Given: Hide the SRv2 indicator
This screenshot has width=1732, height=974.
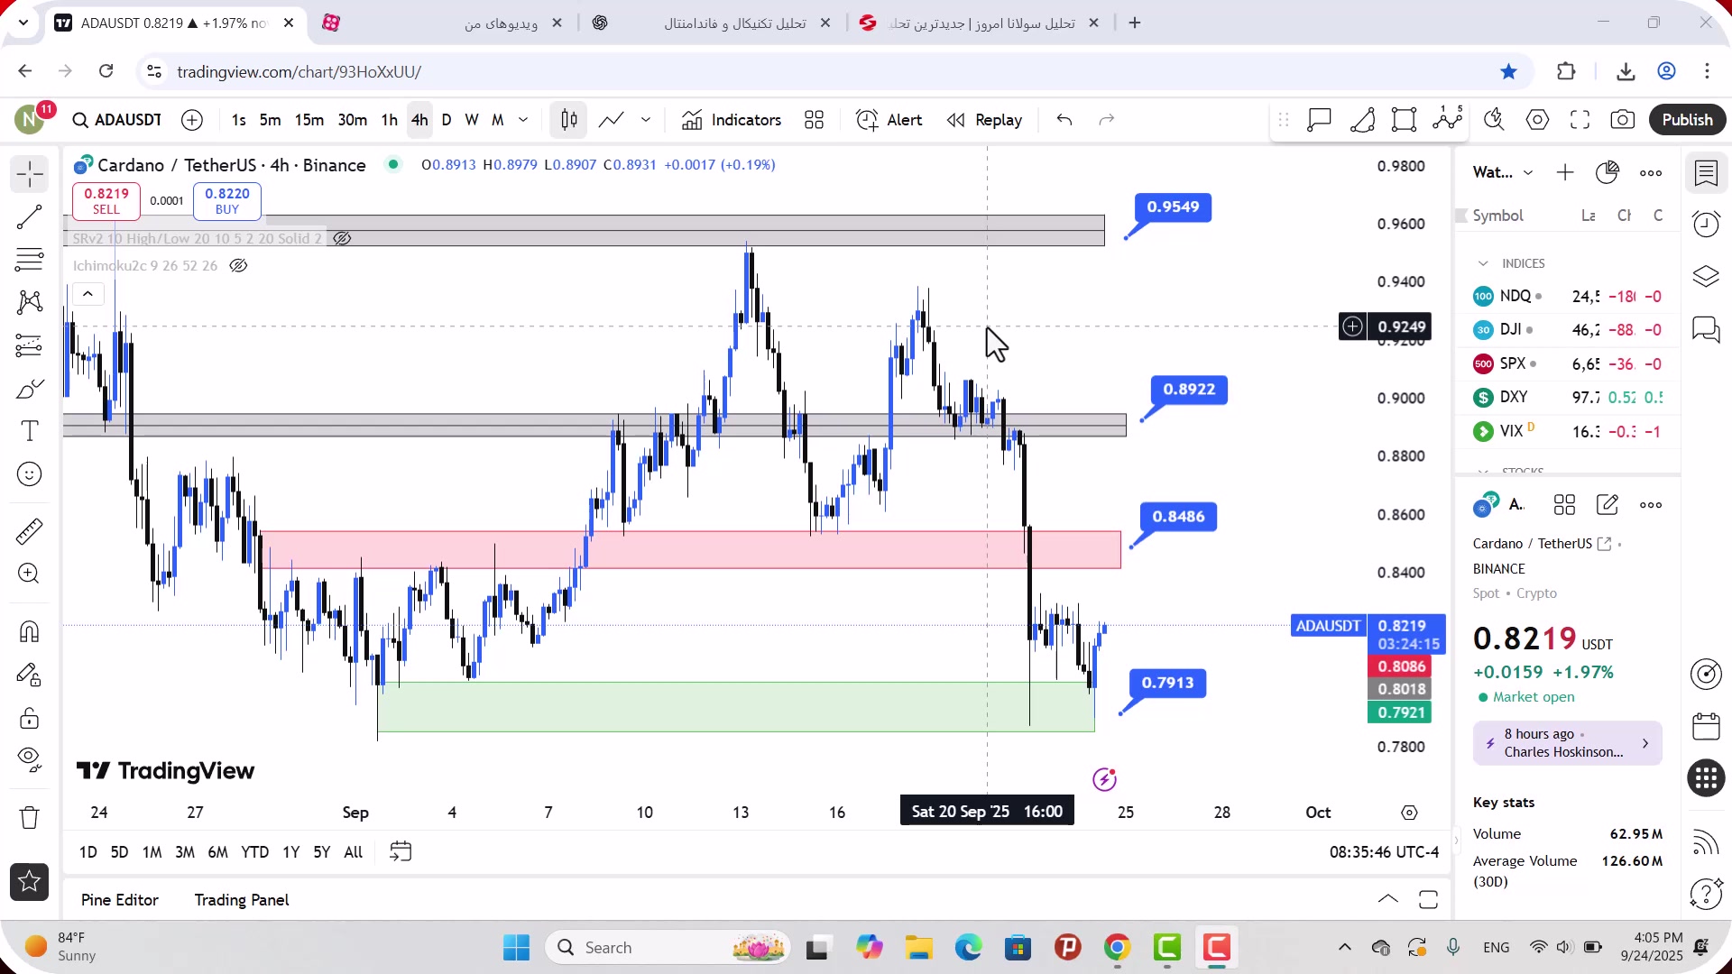Looking at the screenshot, I should click(x=342, y=239).
